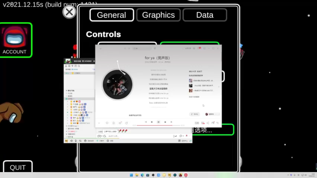Image resolution: width=317 pixels, height=178 pixels.
Task: Click the listen-to-identify microphone icon
Action: click(155, 48)
